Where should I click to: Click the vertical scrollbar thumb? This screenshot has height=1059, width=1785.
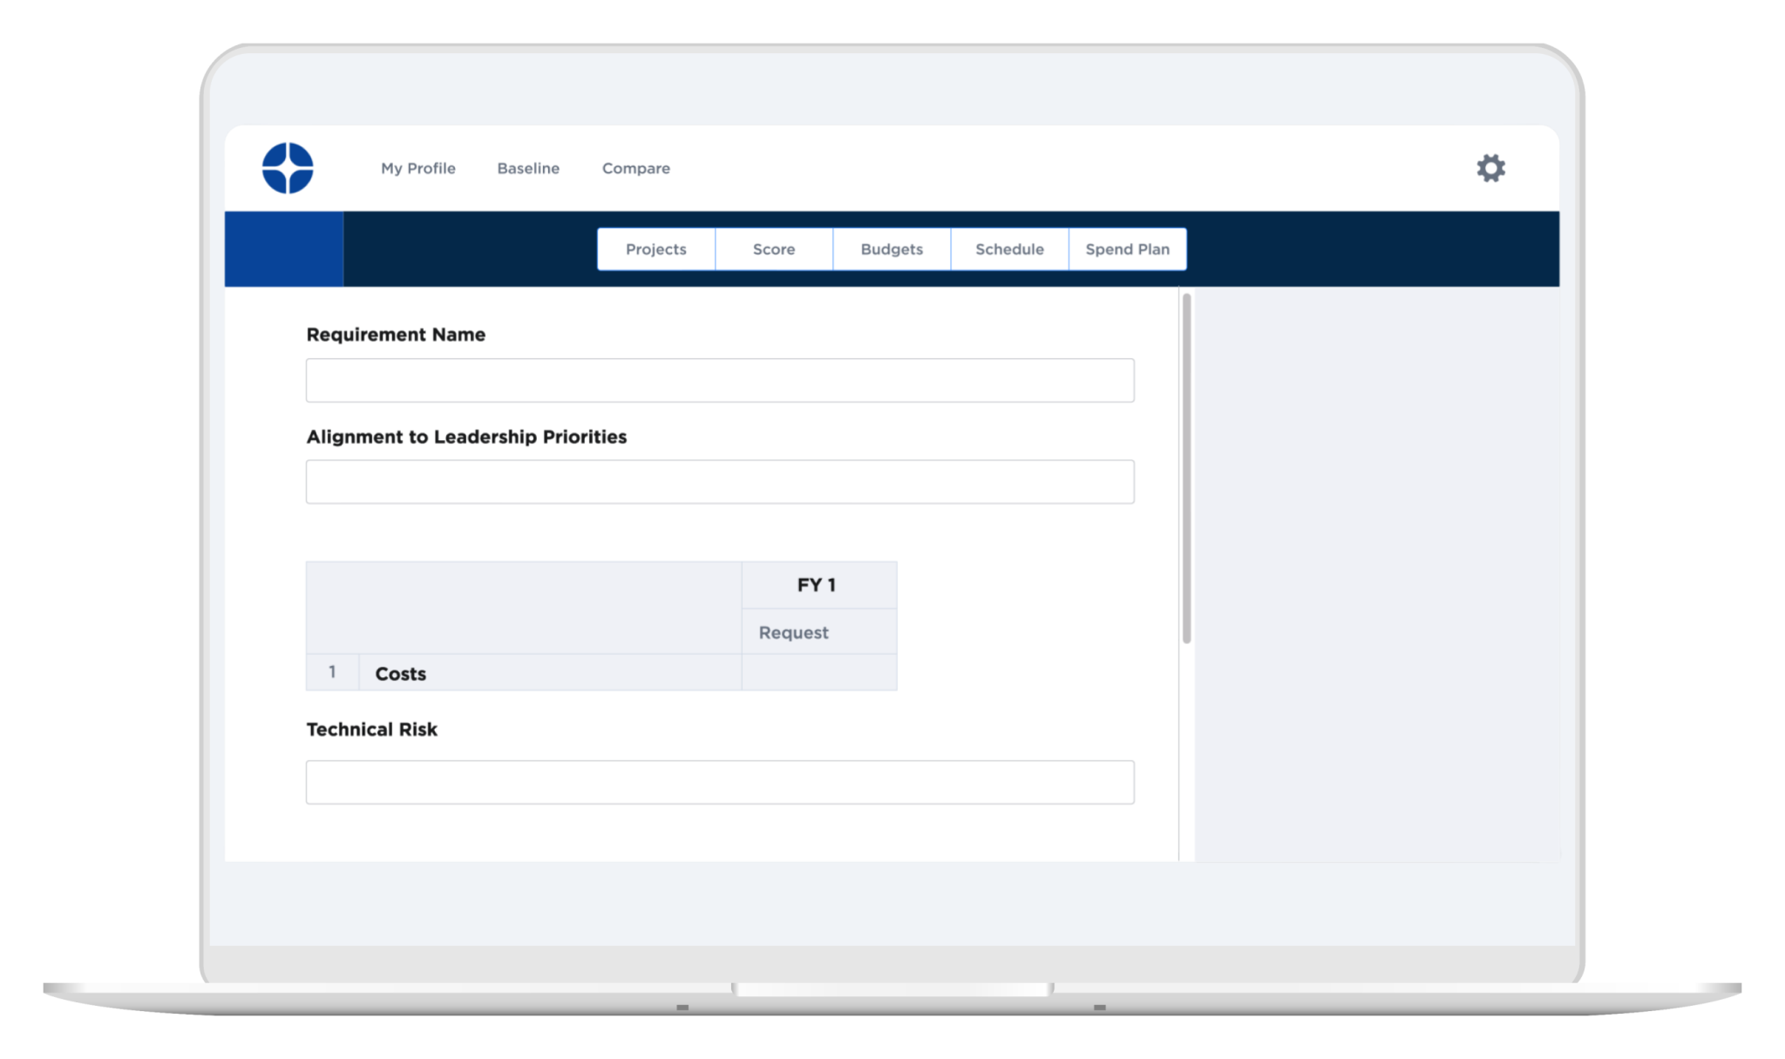point(1186,468)
